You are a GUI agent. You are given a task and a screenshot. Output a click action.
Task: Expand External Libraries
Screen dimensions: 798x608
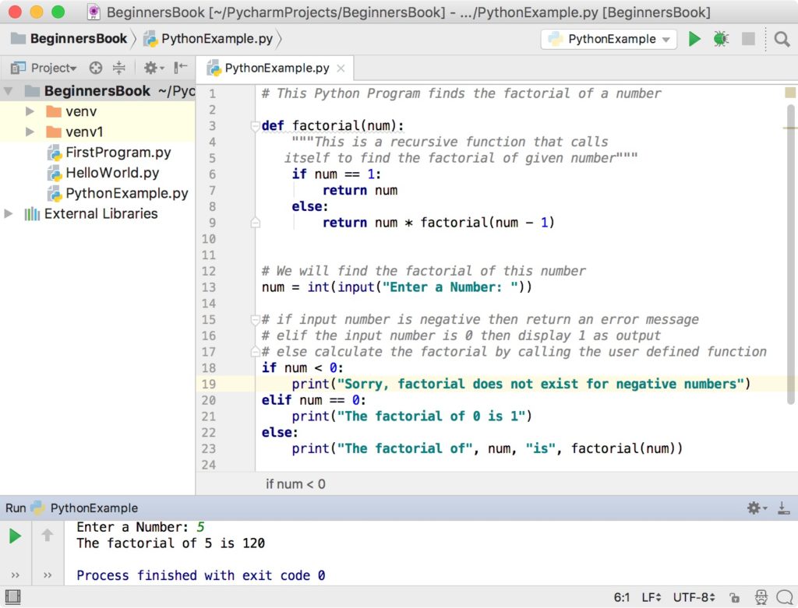tap(9, 213)
